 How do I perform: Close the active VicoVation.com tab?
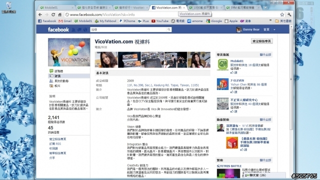pos(184,8)
